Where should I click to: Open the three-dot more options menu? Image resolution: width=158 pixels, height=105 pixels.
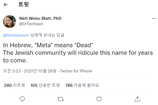pos(154,18)
